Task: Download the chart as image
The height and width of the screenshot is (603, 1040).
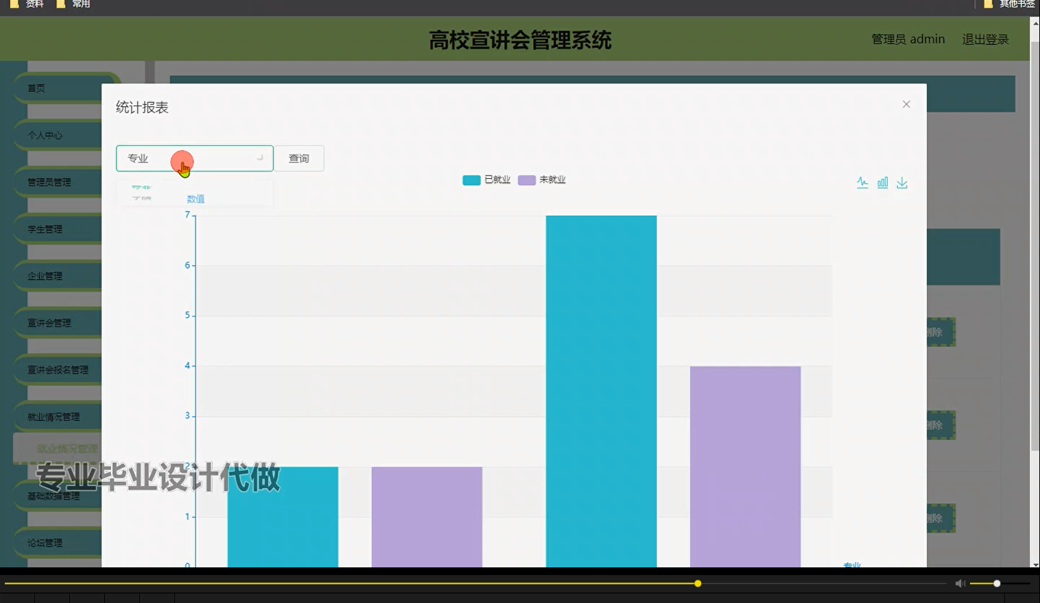Action: (x=902, y=182)
